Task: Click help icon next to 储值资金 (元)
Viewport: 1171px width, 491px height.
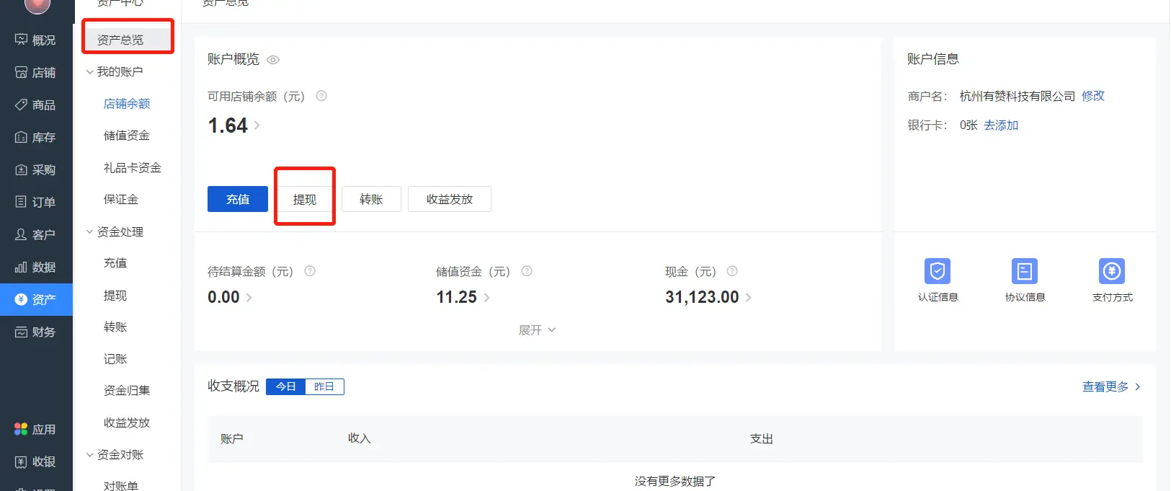Action: click(527, 271)
